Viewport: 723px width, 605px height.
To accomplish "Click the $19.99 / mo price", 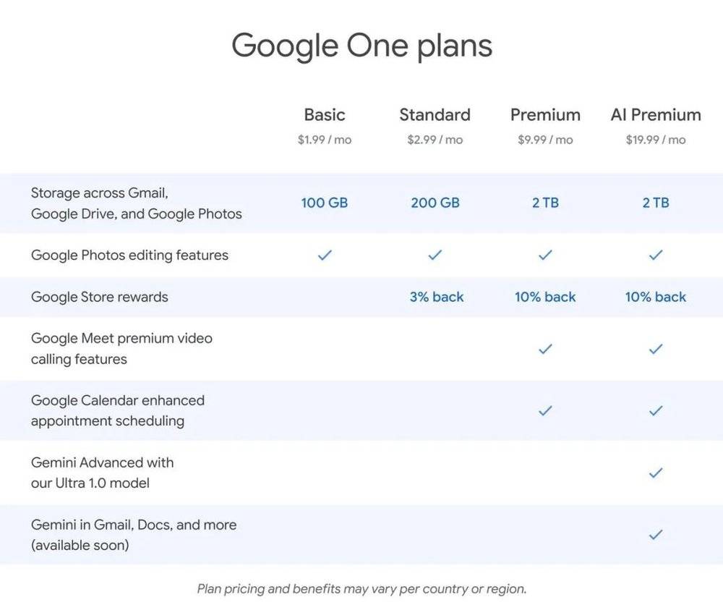I will pyautogui.click(x=656, y=140).
